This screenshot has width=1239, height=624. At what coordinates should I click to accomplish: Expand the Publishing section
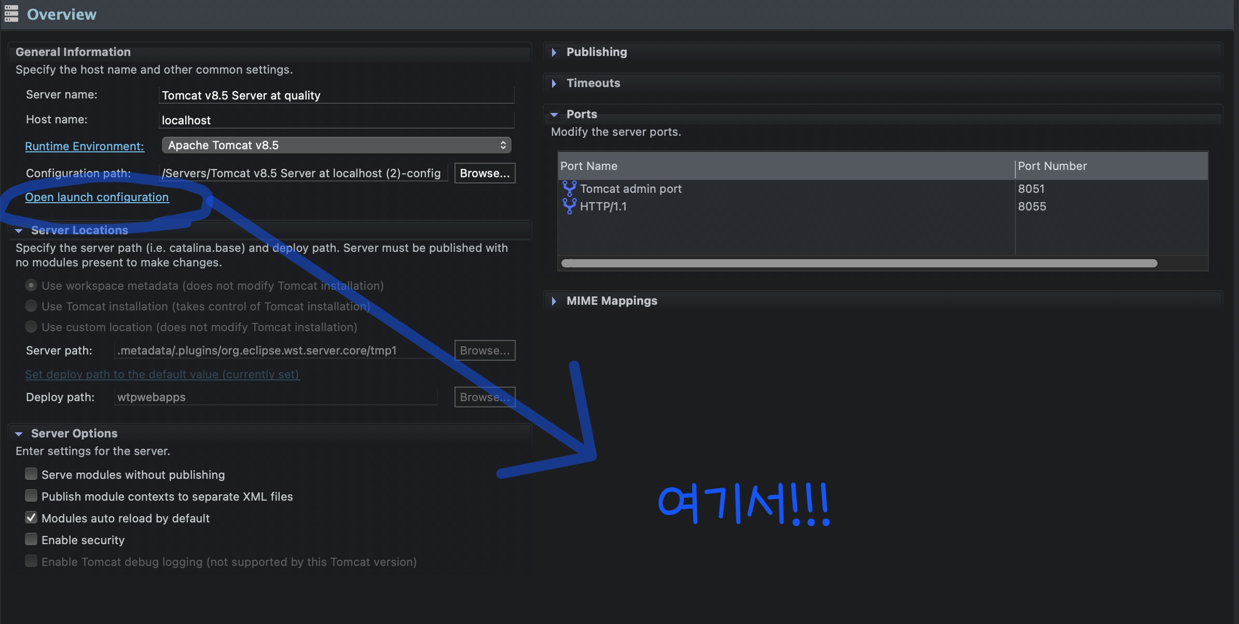coord(554,52)
